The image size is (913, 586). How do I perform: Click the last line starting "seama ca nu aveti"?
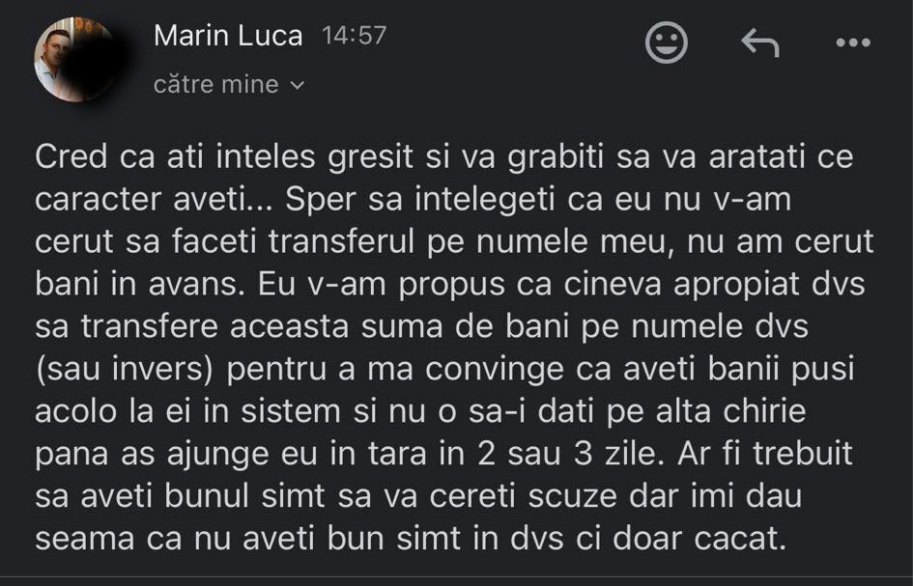tap(407, 539)
